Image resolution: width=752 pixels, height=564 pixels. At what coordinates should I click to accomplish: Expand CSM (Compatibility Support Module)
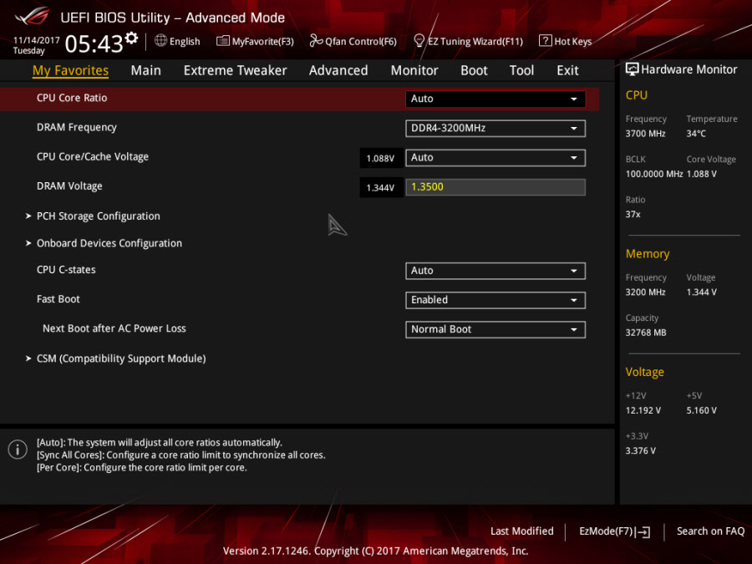click(x=120, y=358)
